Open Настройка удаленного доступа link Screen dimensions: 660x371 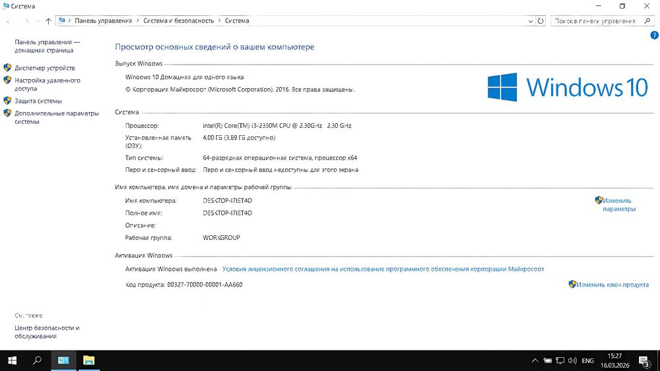(47, 84)
